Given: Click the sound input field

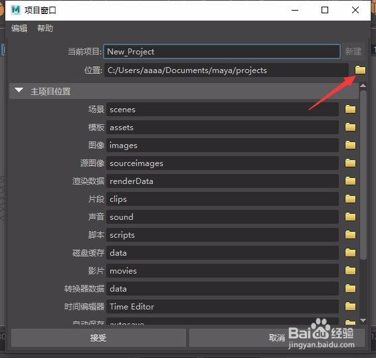Looking at the screenshot, I should tap(223, 217).
